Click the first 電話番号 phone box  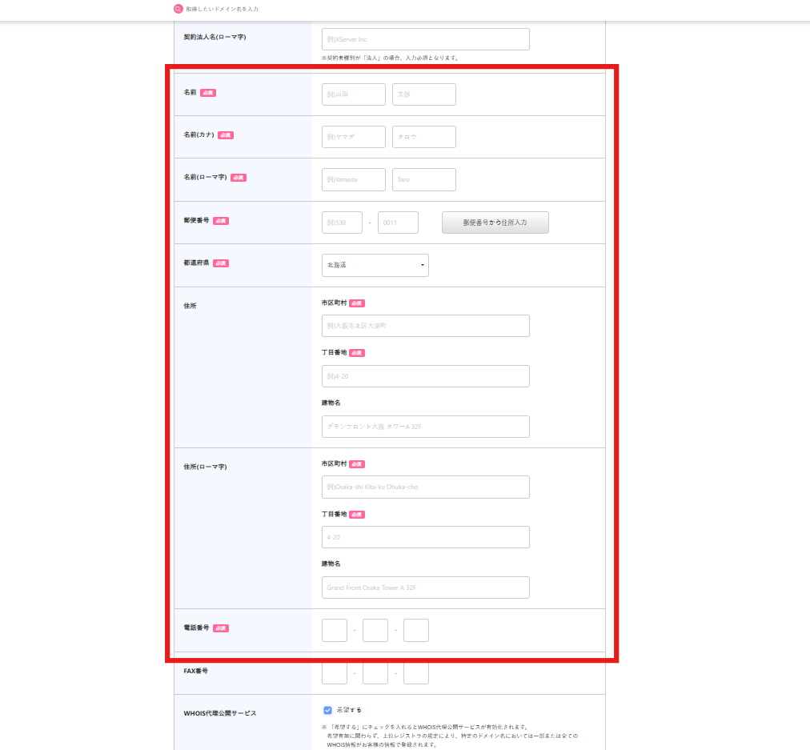334,631
